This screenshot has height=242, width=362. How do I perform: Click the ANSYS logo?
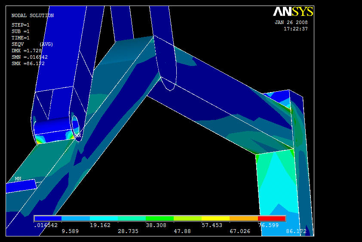[293, 12]
